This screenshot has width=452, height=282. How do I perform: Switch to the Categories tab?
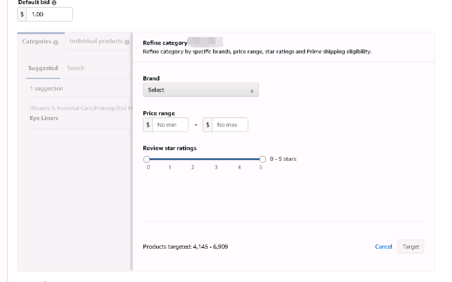pyautogui.click(x=37, y=41)
